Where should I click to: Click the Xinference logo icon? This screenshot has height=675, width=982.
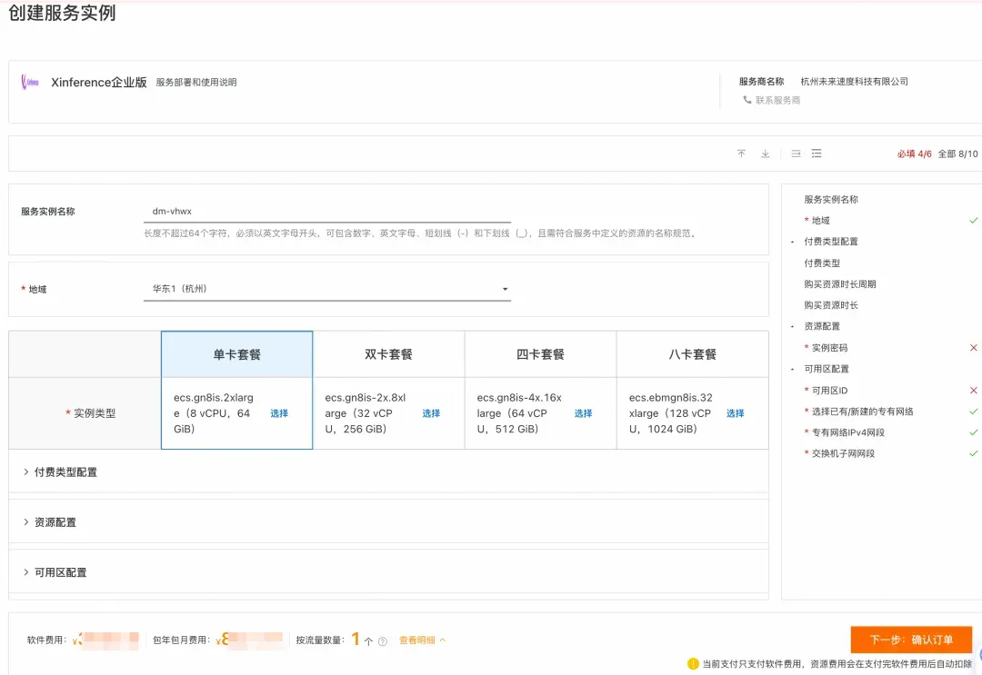29,82
